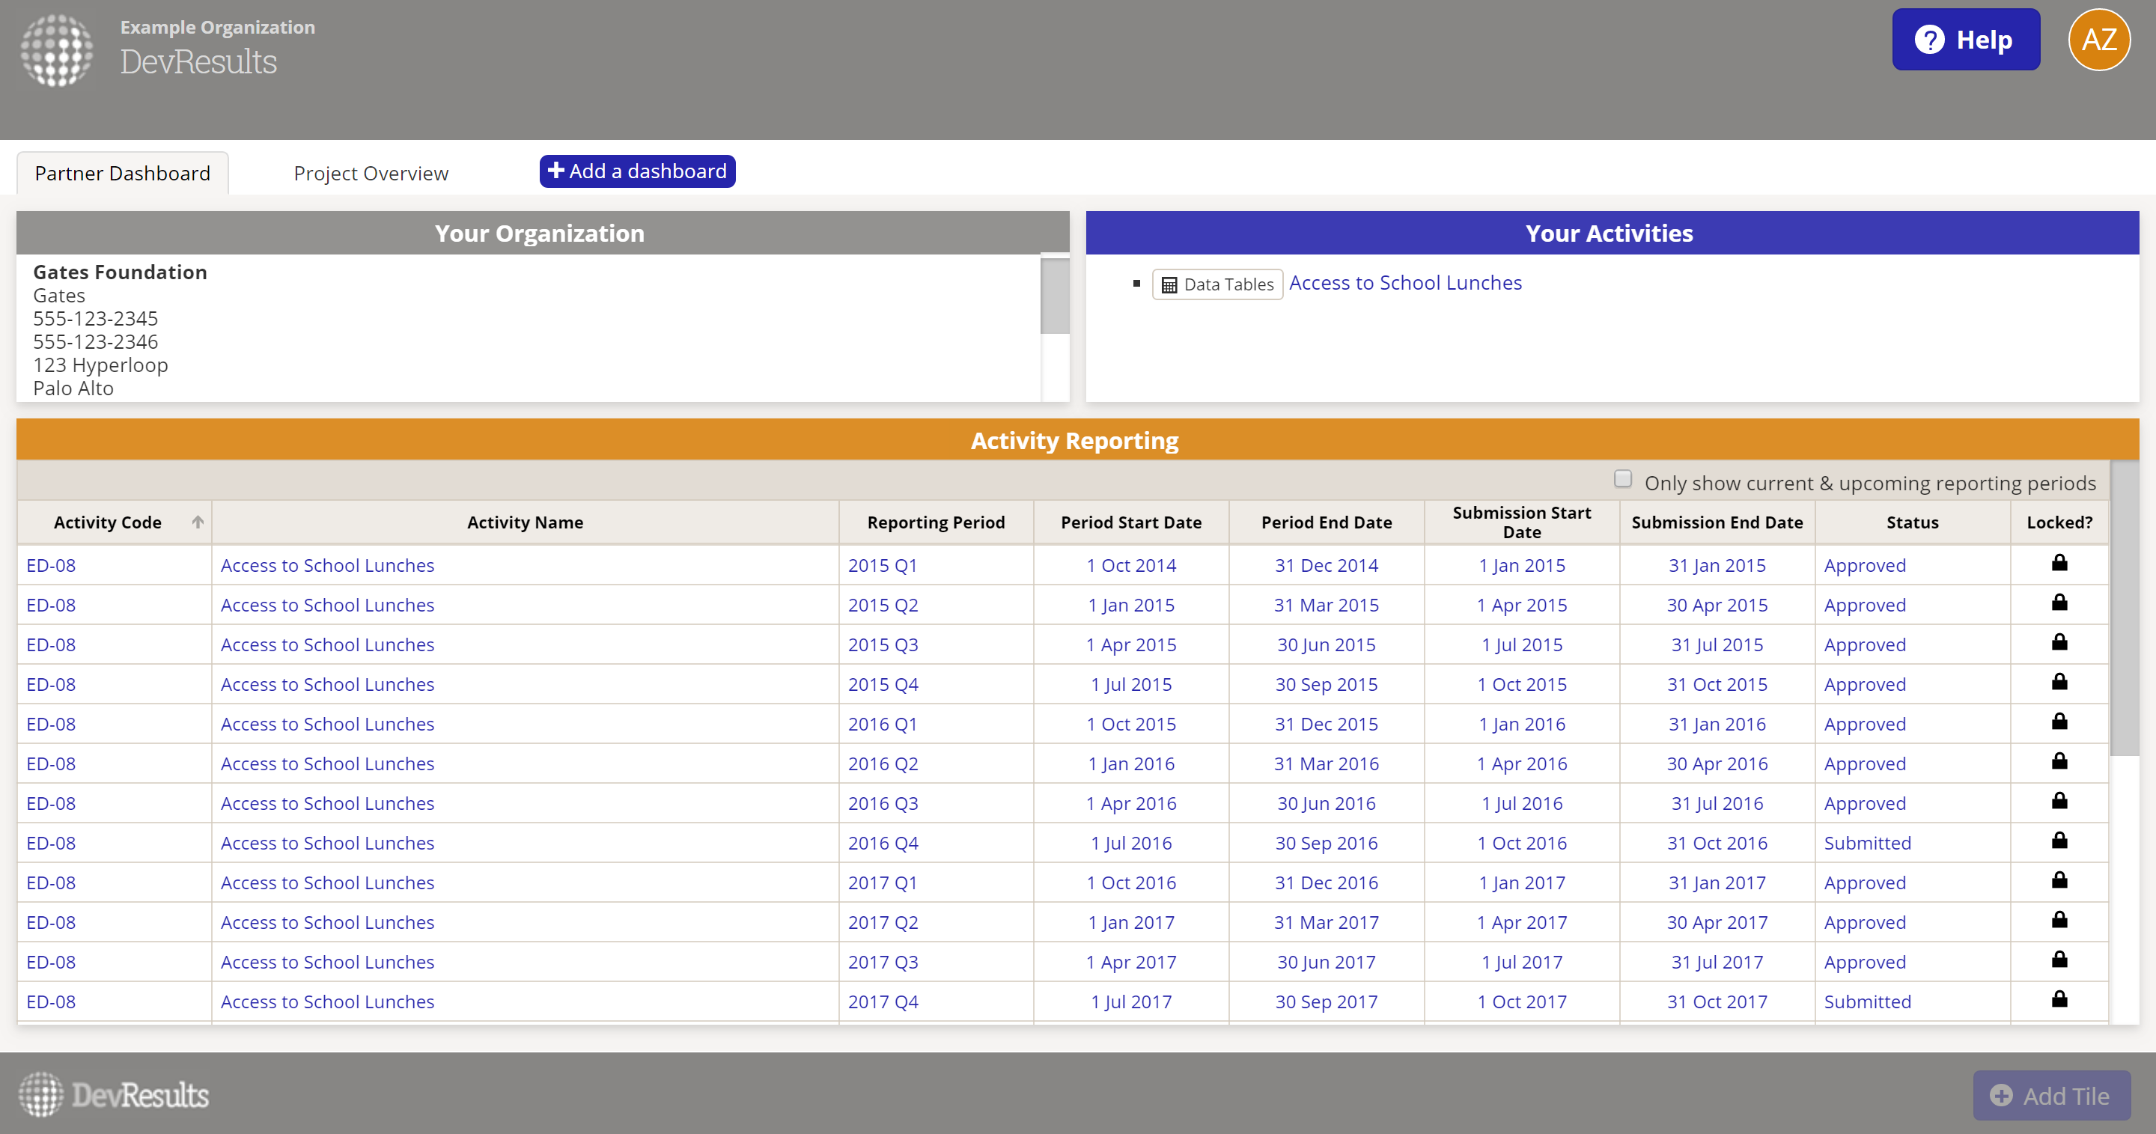Viewport: 2156px width, 1134px height.
Task: Sort table by Reporting Period header
Action: pos(936,522)
